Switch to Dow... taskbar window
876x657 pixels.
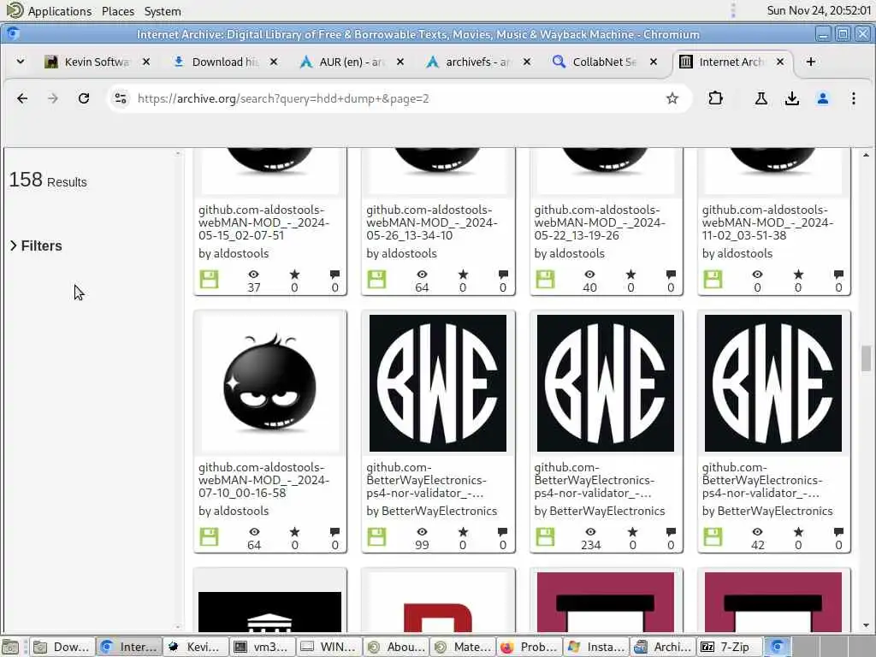coord(62,647)
